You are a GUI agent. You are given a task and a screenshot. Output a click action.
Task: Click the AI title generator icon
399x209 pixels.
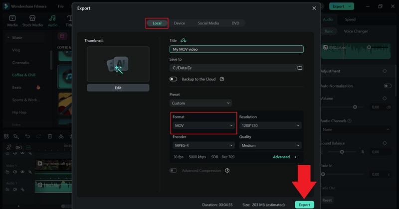183,40
